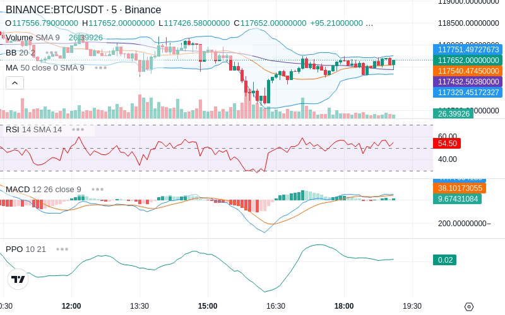Click the 13:30 time axis label
Image resolution: width=505 pixels, height=315 pixels.
140,306
